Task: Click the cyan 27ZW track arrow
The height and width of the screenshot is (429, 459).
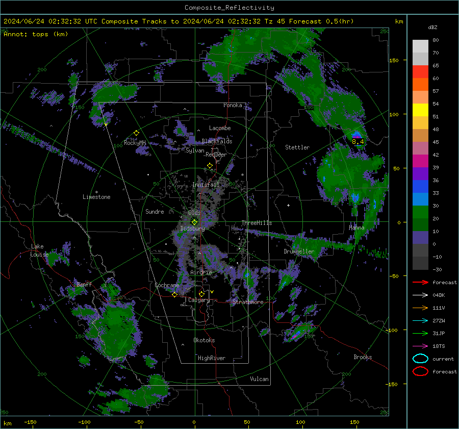Action: tap(420, 320)
